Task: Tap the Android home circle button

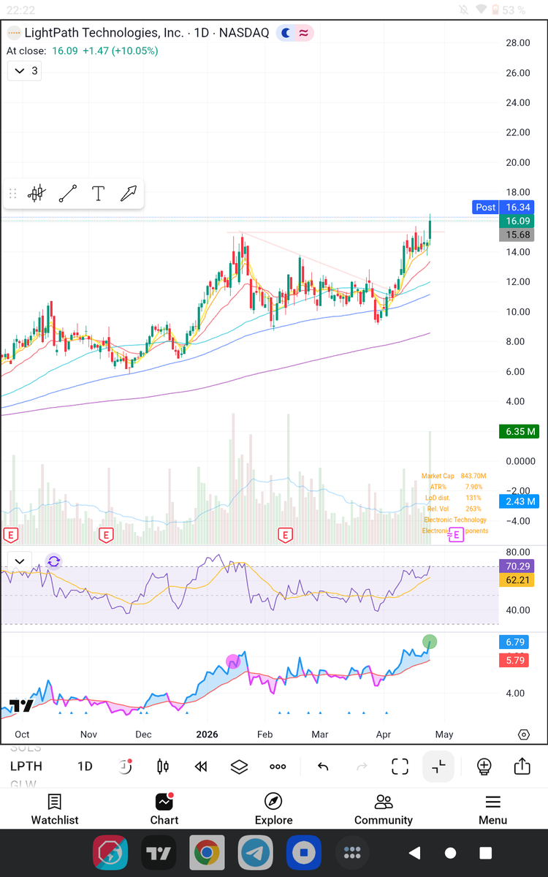Action: click(x=450, y=853)
